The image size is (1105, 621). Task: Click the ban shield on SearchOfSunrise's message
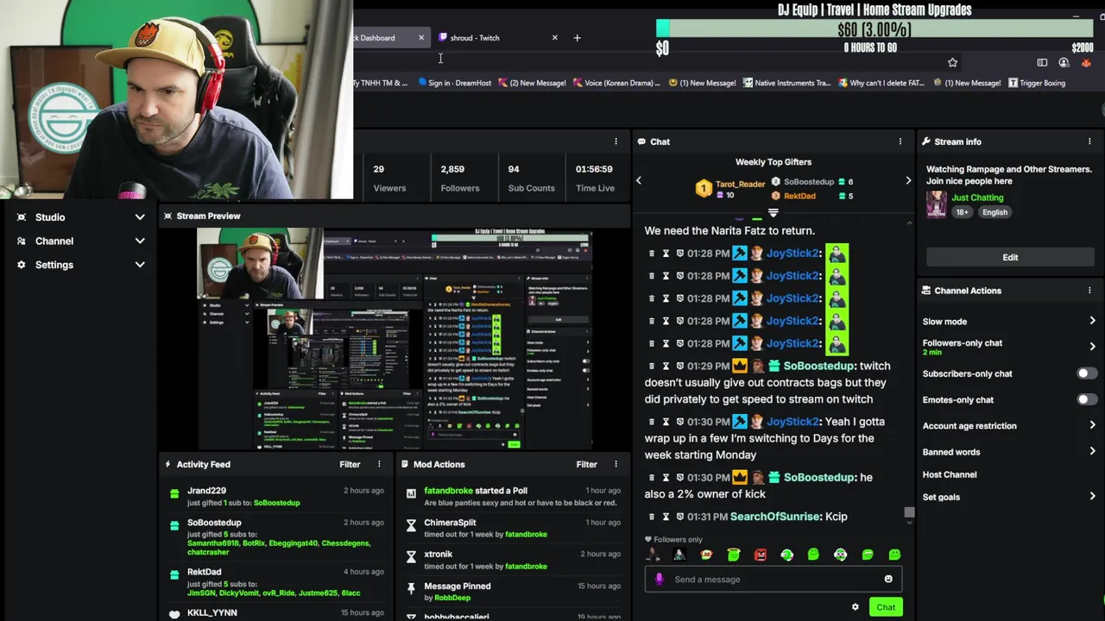click(x=680, y=517)
